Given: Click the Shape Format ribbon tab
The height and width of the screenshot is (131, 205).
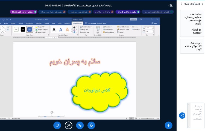Looking at the screenshot, I should 77,23.
